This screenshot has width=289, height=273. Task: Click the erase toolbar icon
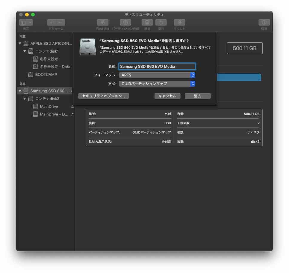tap(147, 22)
